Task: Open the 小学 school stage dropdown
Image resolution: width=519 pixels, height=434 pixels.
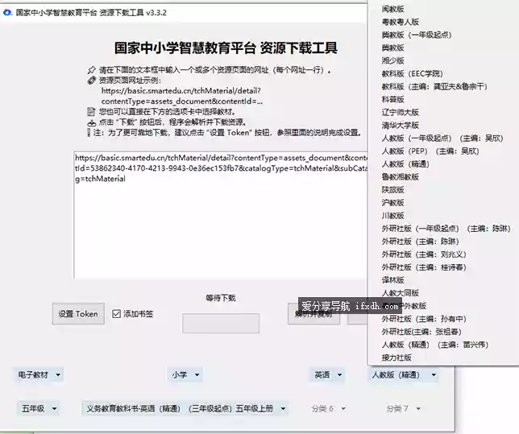Action: click(185, 374)
